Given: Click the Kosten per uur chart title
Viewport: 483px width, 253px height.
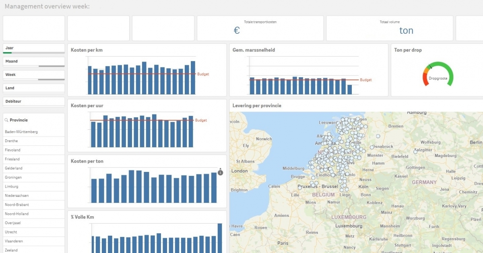Looking at the screenshot, I should [87, 106].
